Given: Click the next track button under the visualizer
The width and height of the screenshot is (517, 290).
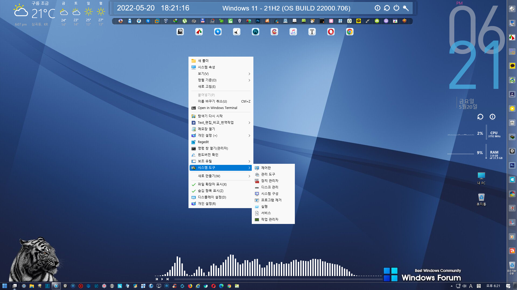Looking at the screenshot, I should click(x=167, y=279).
